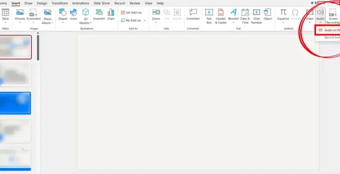Screen dimensions: 340x174
Task: Open the Transitions tab
Action: pos(59,3)
